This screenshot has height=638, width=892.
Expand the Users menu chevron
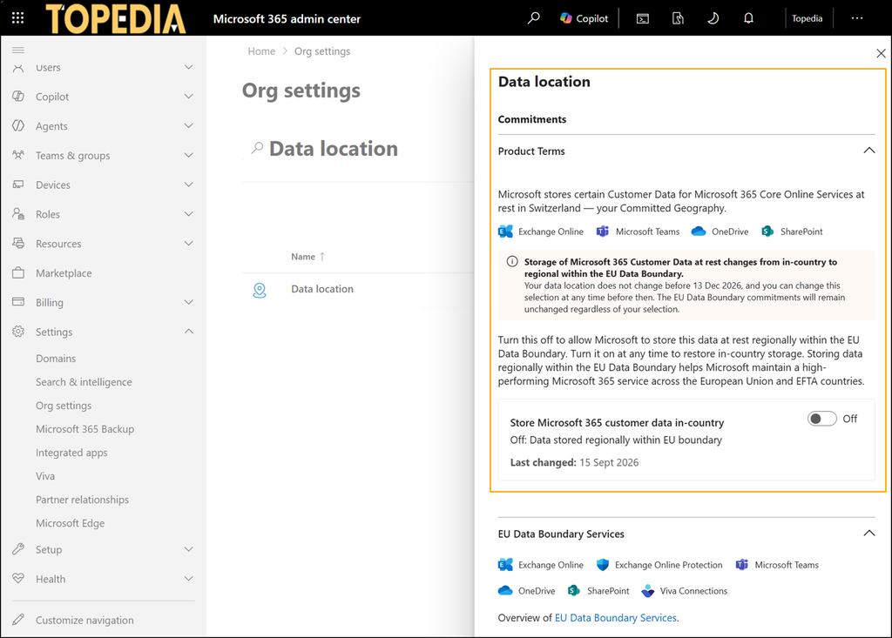188,67
